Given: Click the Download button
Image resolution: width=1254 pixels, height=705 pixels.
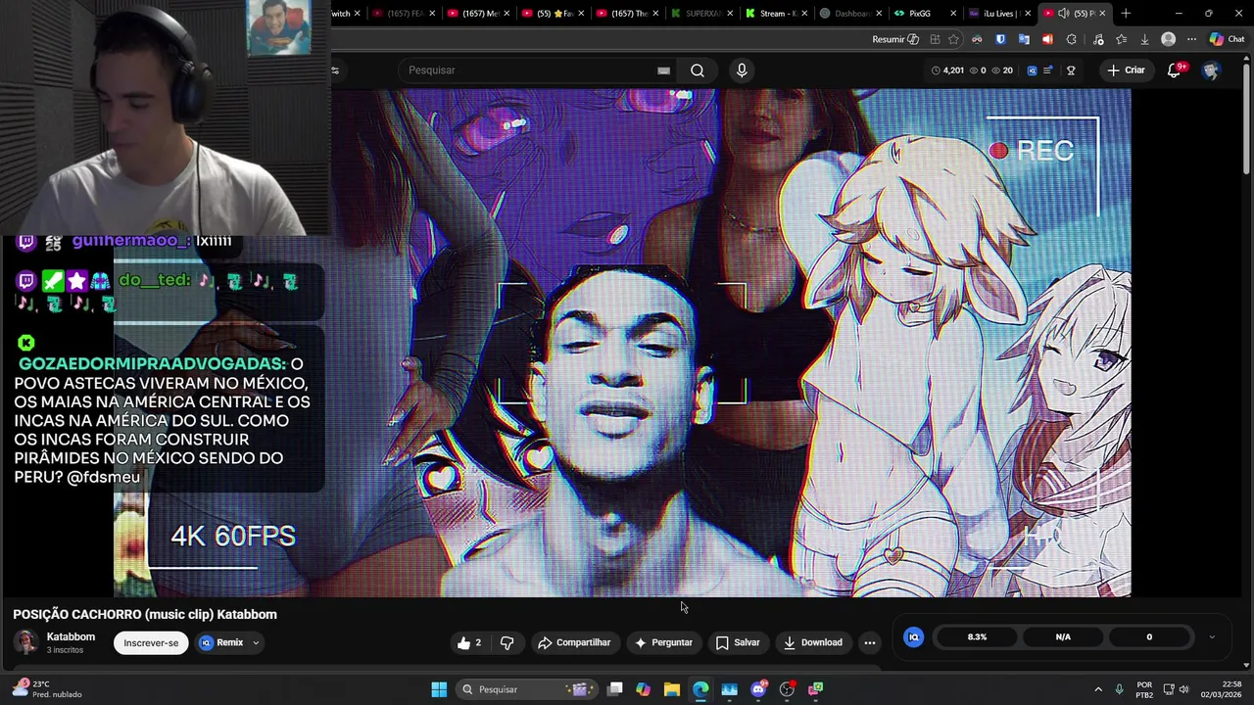Looking at the screenshot, I should pyautogui.click(x=812, y=642).
